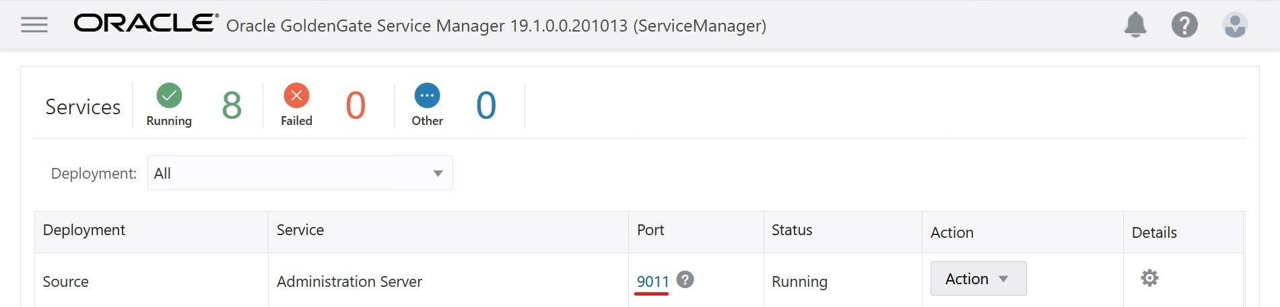Click the red Failed status icon
The image size is (1280, 307).
[x=296, y=95]
